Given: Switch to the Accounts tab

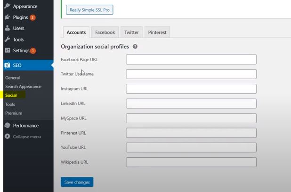Looking at the screenshot, I should coord(76,32).
